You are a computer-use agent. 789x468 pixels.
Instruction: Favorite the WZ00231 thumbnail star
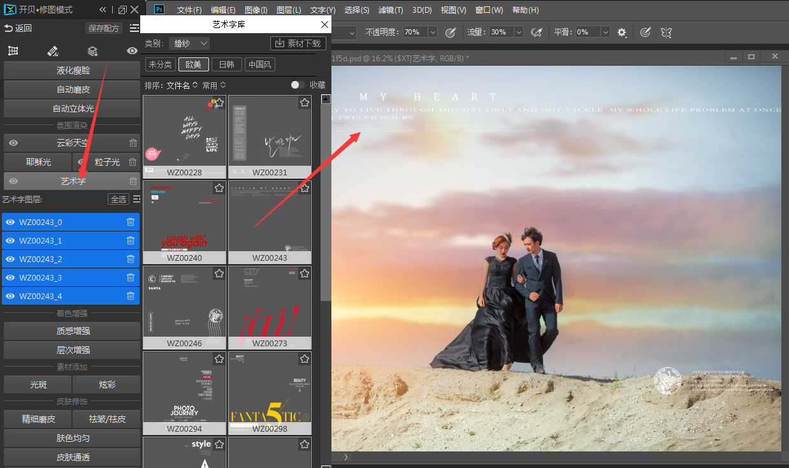click(x=305, y=102)
